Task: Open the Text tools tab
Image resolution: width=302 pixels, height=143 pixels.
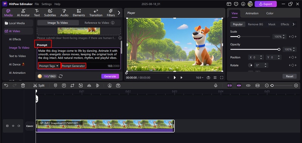Action: 37,13
